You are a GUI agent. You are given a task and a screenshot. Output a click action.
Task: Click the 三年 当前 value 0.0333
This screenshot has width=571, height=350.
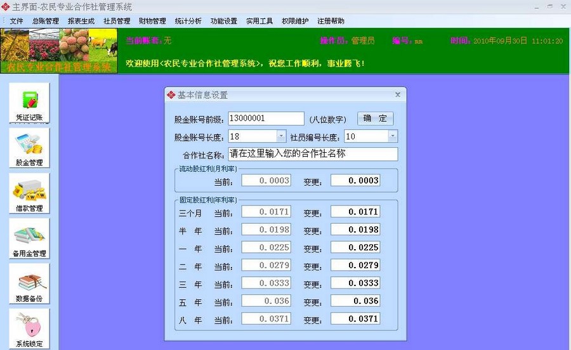(x=266, y=283)
